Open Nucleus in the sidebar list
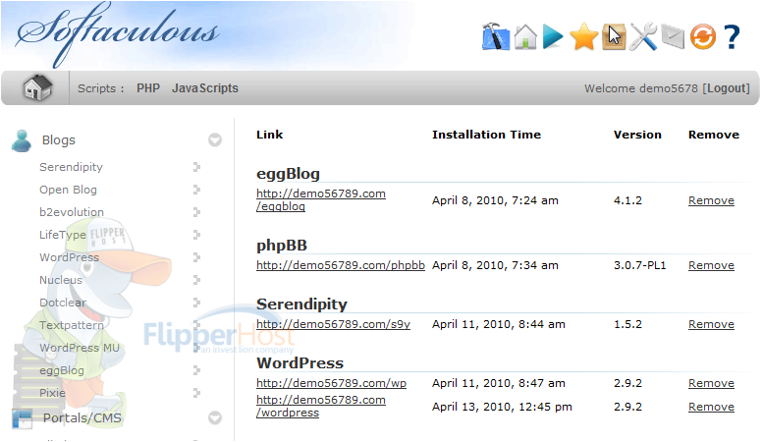Image resolution: width=762 pixels, height=442 pixels. [61, 280]
